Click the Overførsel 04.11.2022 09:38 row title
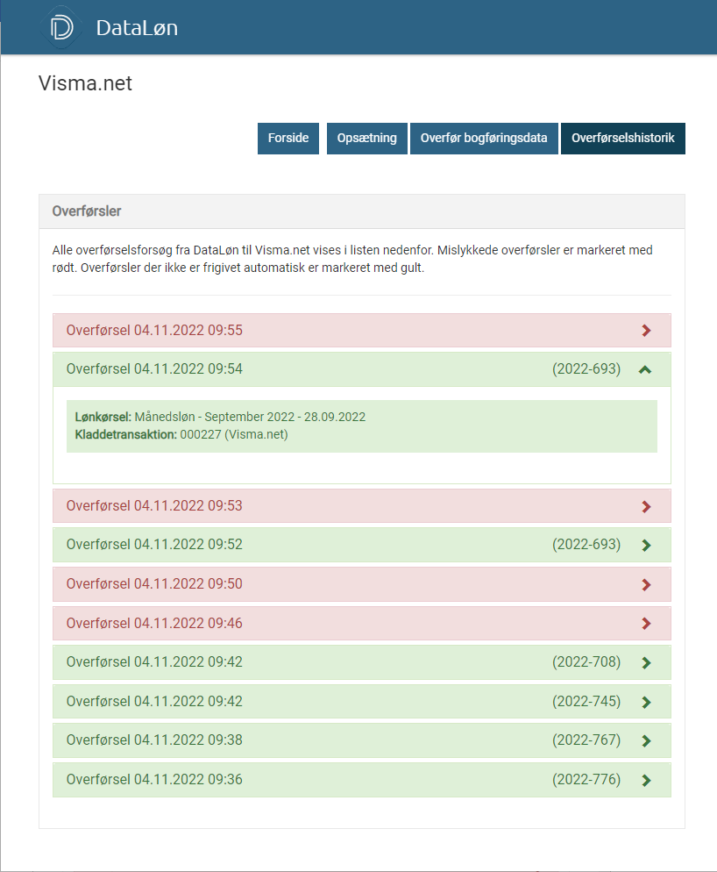The image size is (717, 872). click(x=154, y=740)
